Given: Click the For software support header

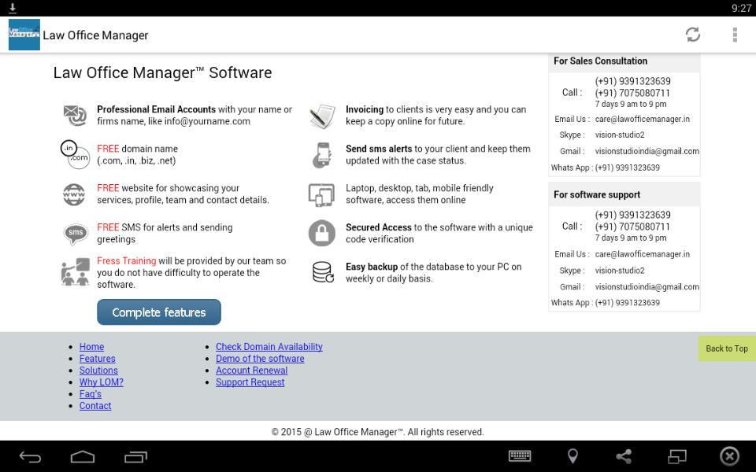Looking at the screenshot, I should pos(624,194).
